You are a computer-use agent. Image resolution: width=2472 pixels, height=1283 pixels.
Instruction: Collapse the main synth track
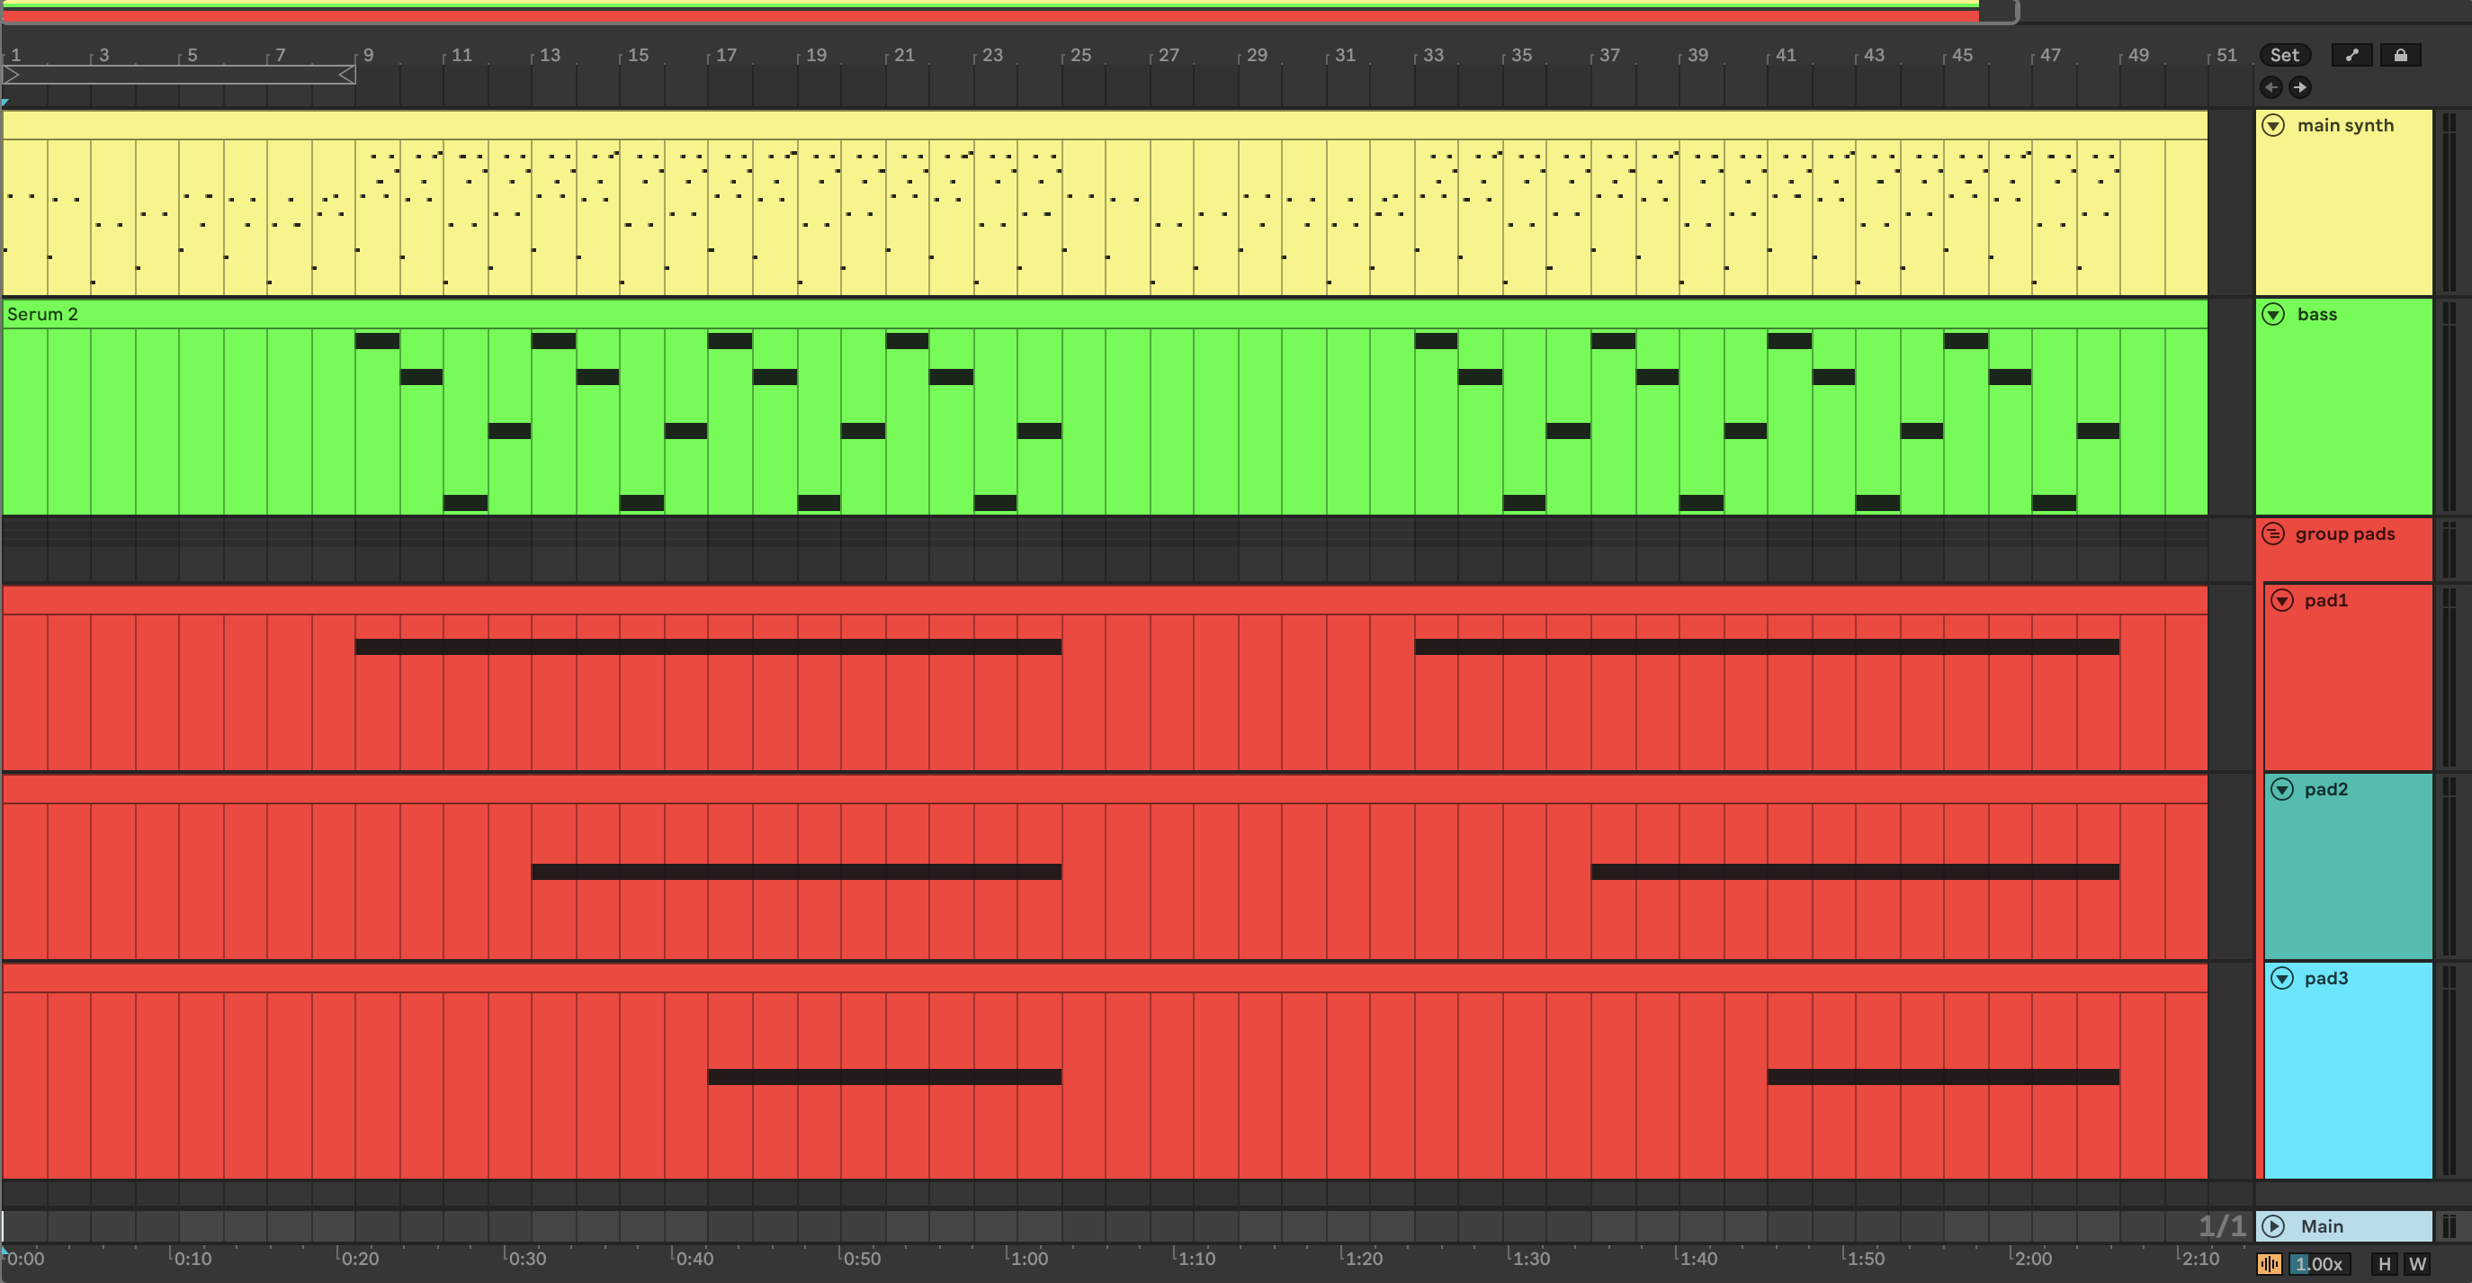click(x=2273, y=126)
